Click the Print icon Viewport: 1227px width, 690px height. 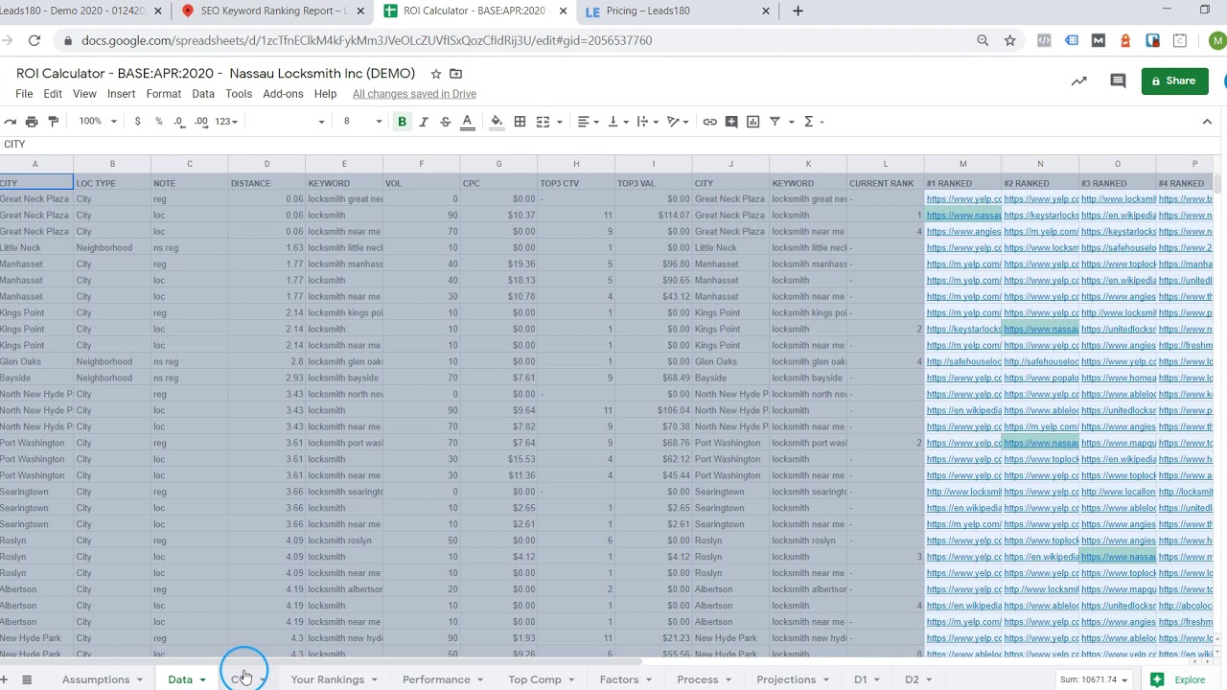[32, 122]
